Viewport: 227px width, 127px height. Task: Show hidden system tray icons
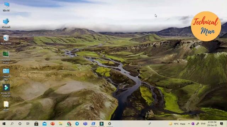click(189, 124)
